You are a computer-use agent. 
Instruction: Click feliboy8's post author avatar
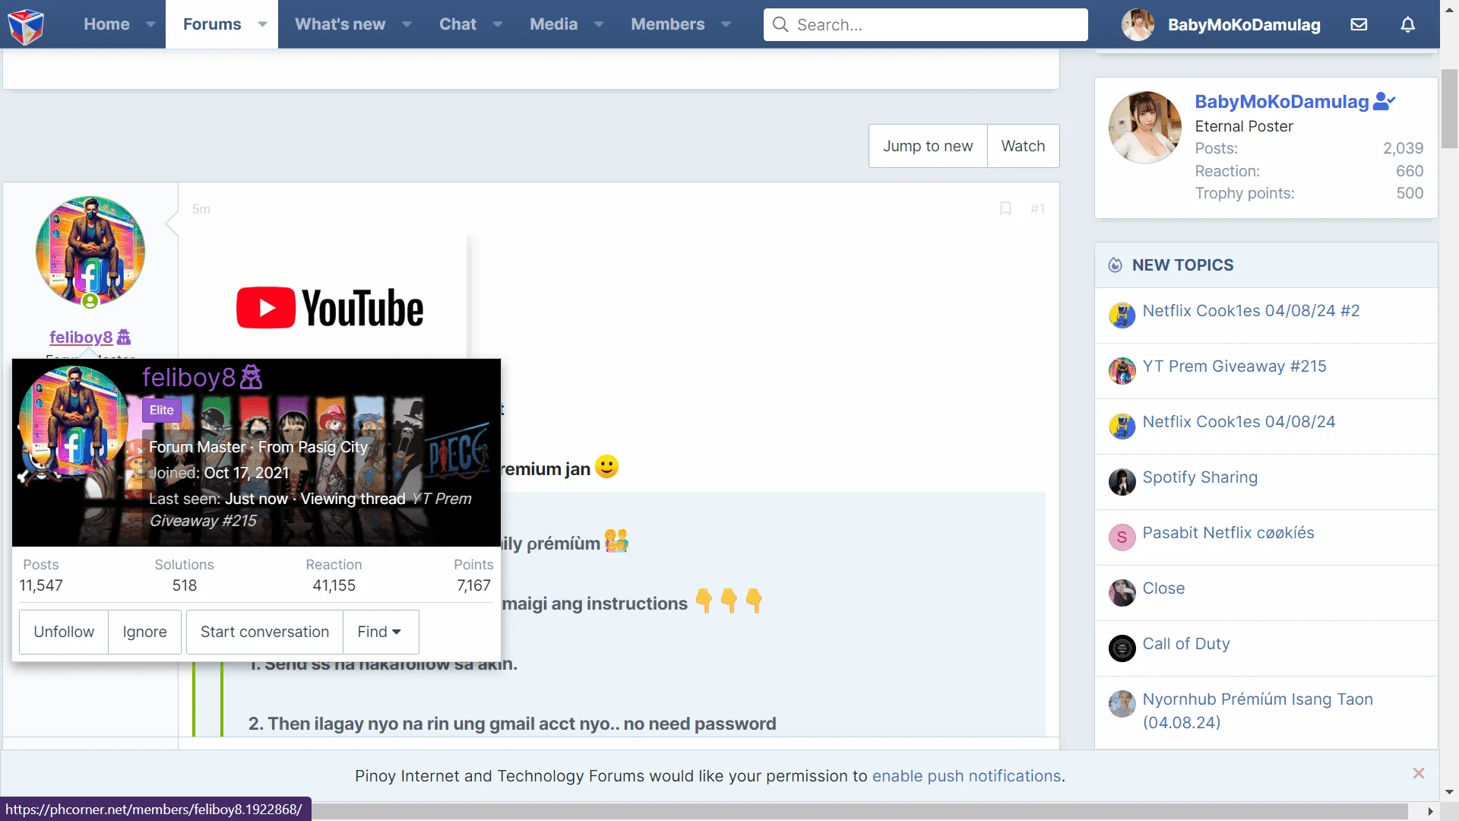[x=90, y=251]
